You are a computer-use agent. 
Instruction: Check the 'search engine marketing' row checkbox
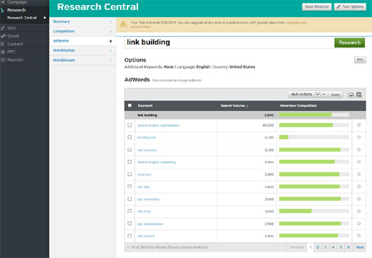tap(130, 162)
